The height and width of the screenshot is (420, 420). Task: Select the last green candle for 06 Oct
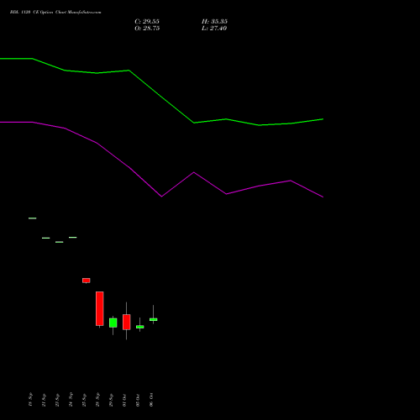154,319
